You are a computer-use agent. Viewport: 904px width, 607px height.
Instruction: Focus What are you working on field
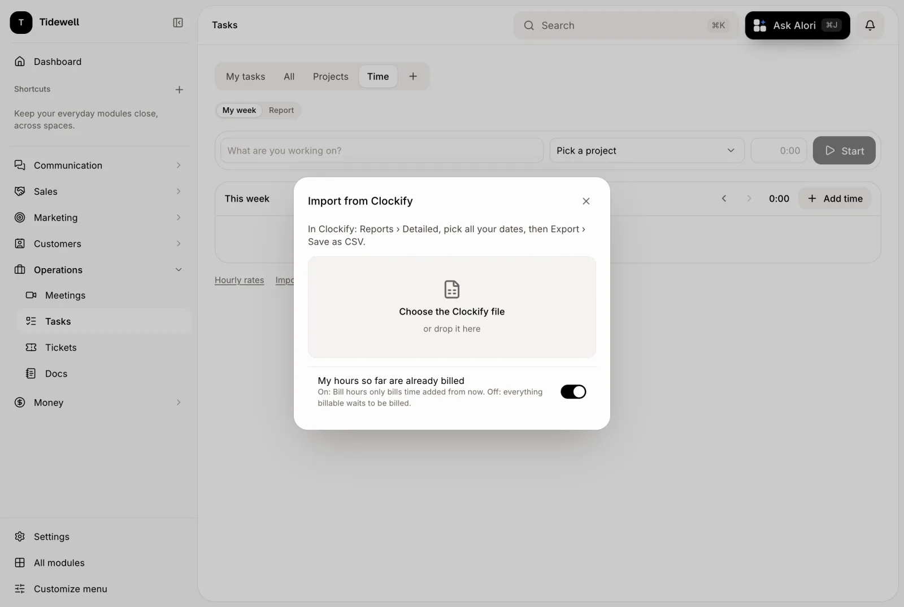[x=382, y=150]
